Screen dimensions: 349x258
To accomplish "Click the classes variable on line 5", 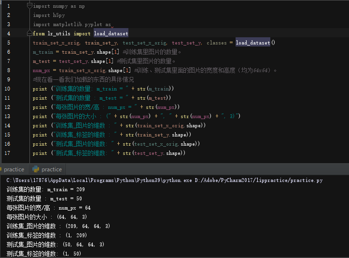I will point(217,43).
